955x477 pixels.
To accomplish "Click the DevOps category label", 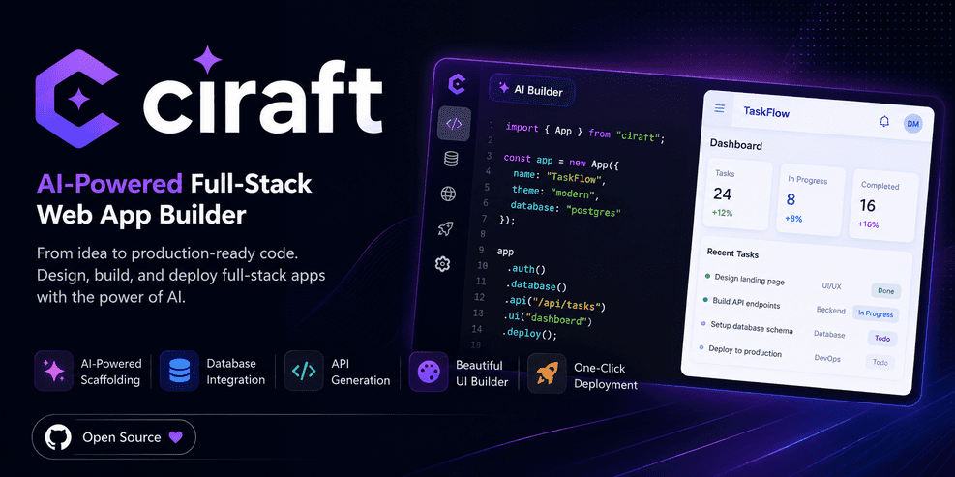I will (827, 358).
